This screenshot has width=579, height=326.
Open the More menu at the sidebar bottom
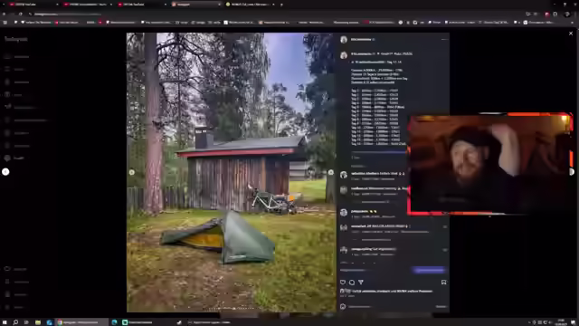(14, 307)
